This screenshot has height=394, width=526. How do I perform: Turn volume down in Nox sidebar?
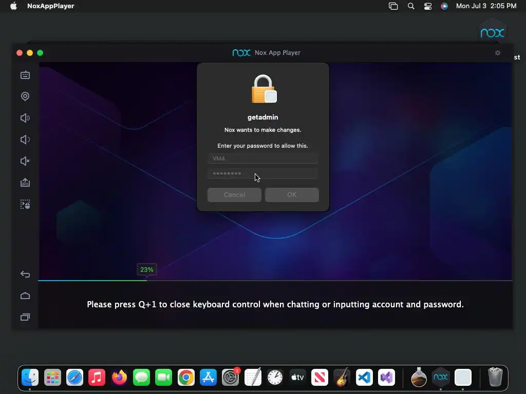(x=25, y=140)
